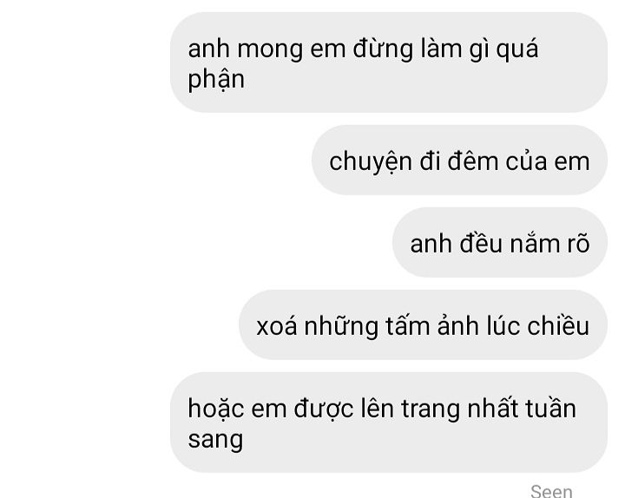This screenshot has width=625, height=498.
Task: Select the message bubble "anh mong em đừng làm gì quá phận"
Action: point(389,62)
